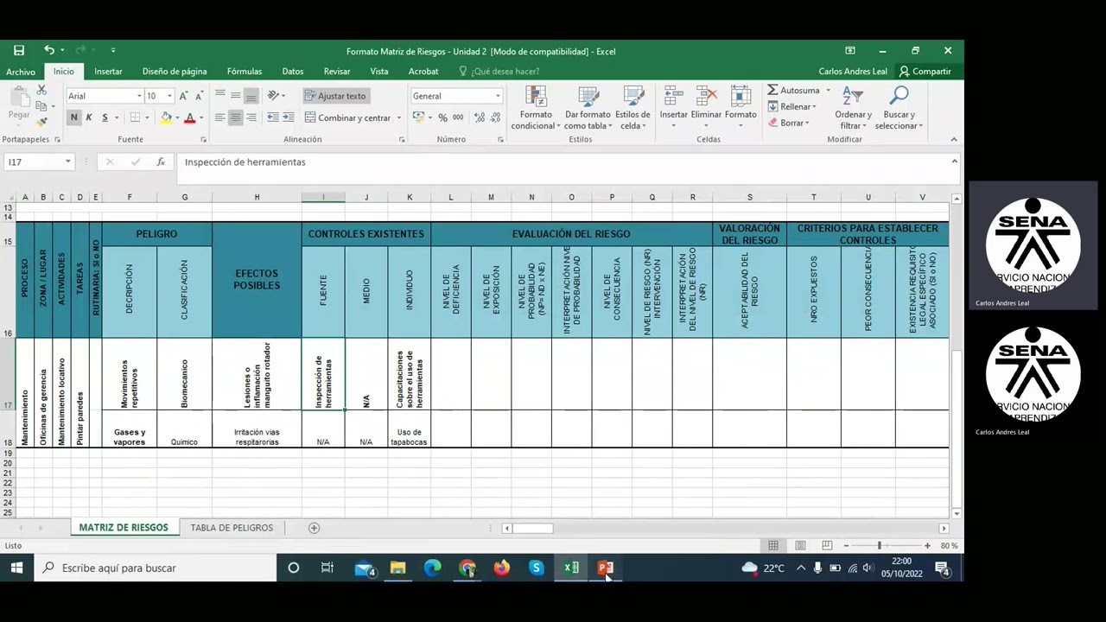Click the Cut scissors icon

click(x=41, y=91)
